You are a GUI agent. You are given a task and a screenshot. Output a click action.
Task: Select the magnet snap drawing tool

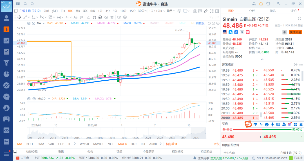94,17
